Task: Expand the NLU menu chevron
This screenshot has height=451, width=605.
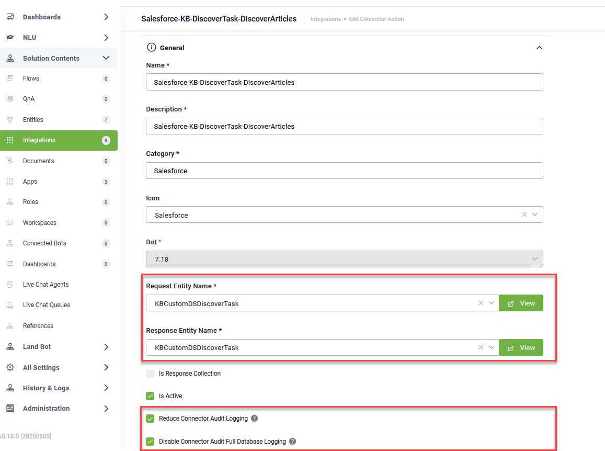Action: pyautogui.click(x=106, y=38)
